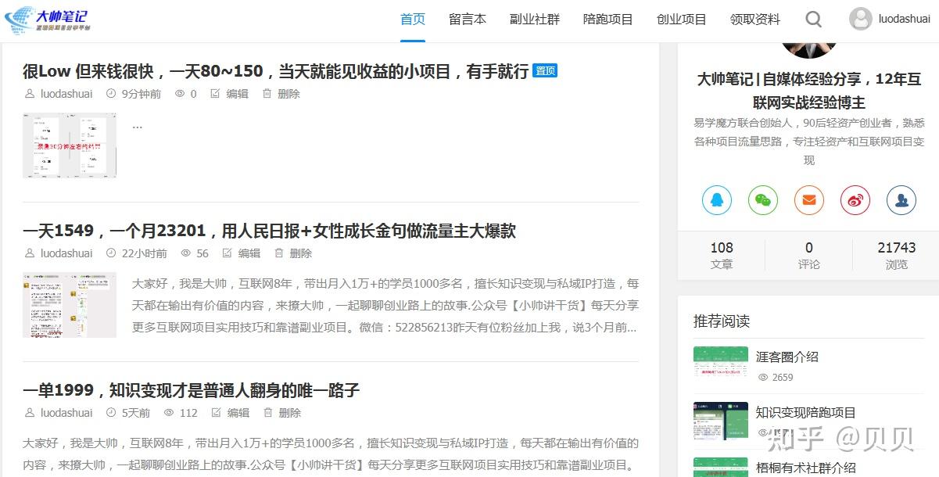Image resolution: width=939 pixels, height=477 pixels.
Task: Click eye icon beside 56 views
Action: (x=185, y=253)
